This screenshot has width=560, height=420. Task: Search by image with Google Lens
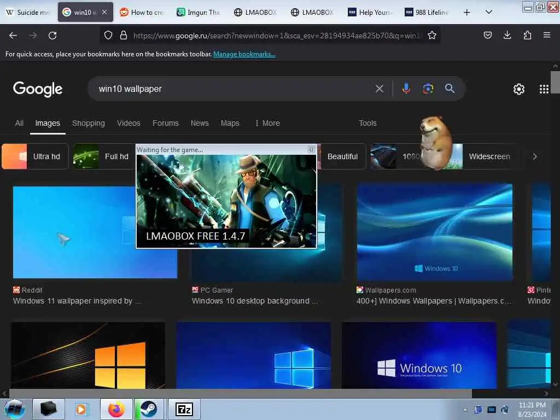[428, 89]
